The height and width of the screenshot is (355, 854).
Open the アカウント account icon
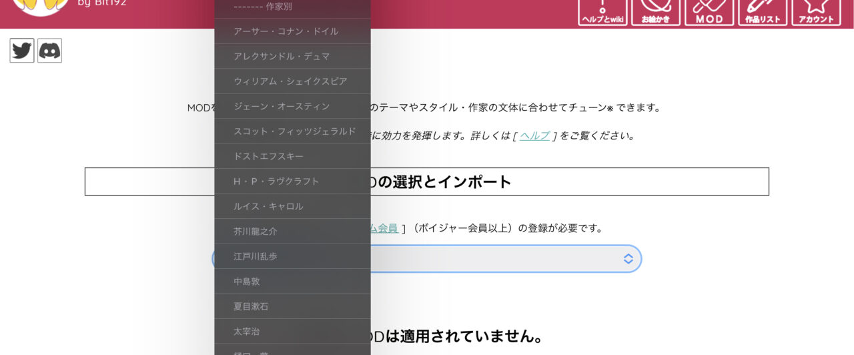coord(816,13)
